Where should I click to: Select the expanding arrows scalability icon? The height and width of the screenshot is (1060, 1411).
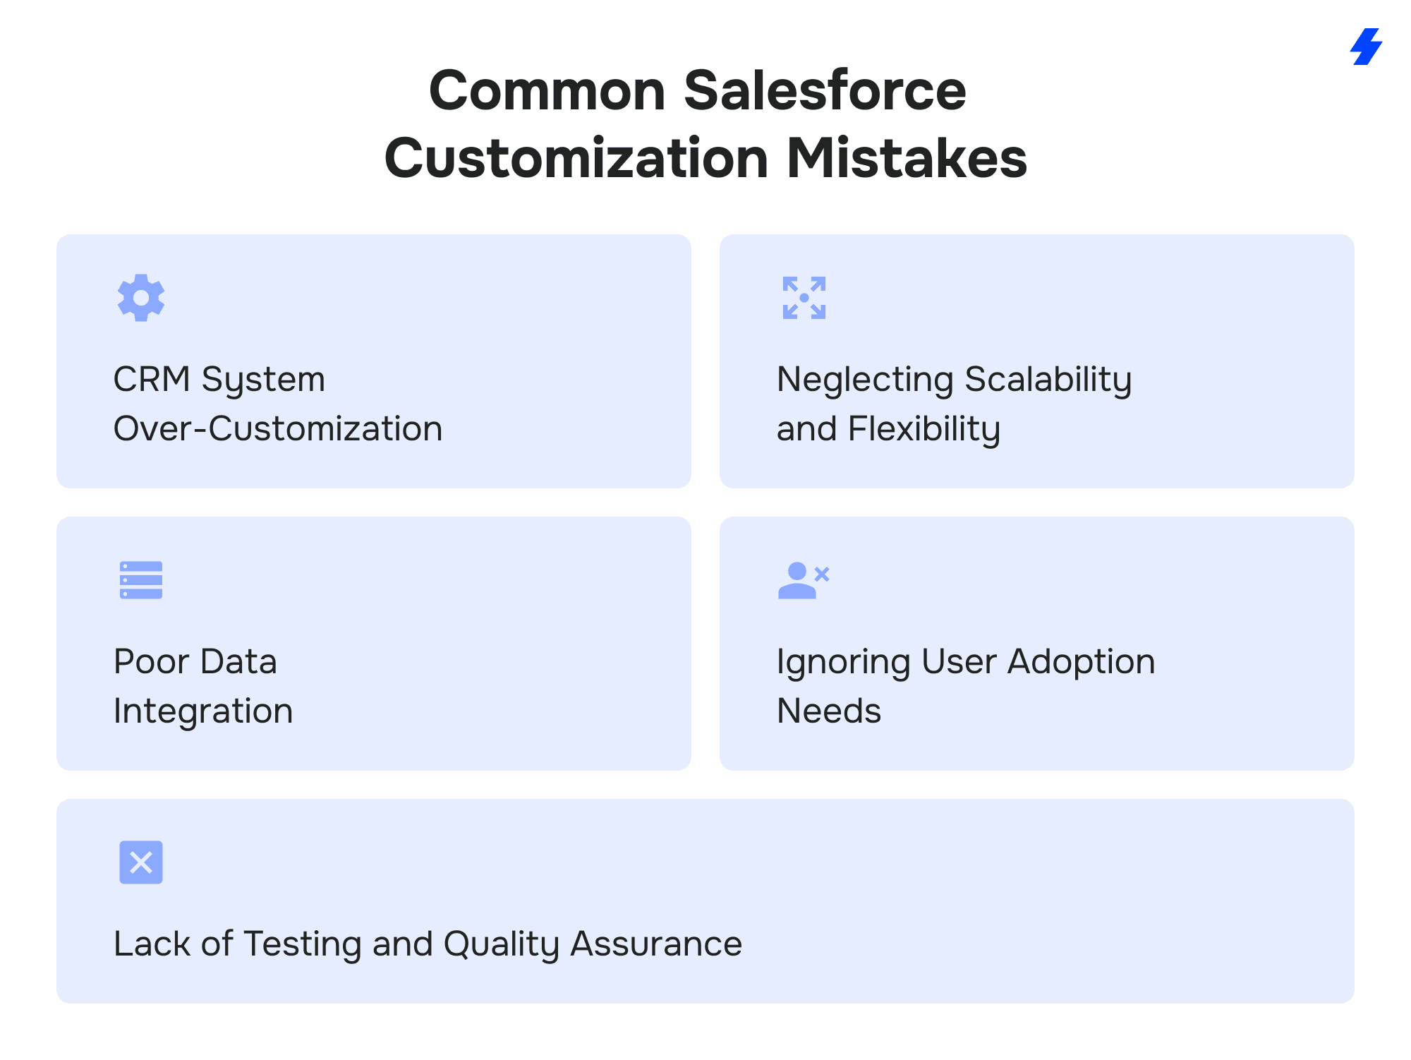804,298
